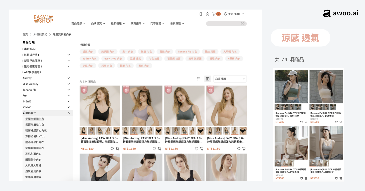
Task: Open 本月新品 in the sidebar
Action: pyautogui.click(x=29, y=49)
